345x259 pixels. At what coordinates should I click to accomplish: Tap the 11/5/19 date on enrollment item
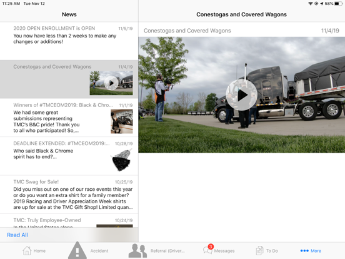pos(126,28)
